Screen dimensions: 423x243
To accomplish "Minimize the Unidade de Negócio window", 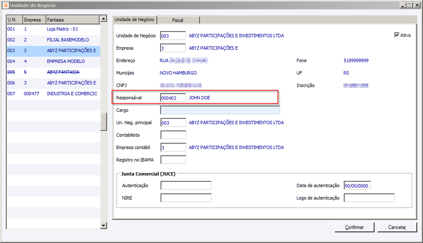I will coord(402,5).
